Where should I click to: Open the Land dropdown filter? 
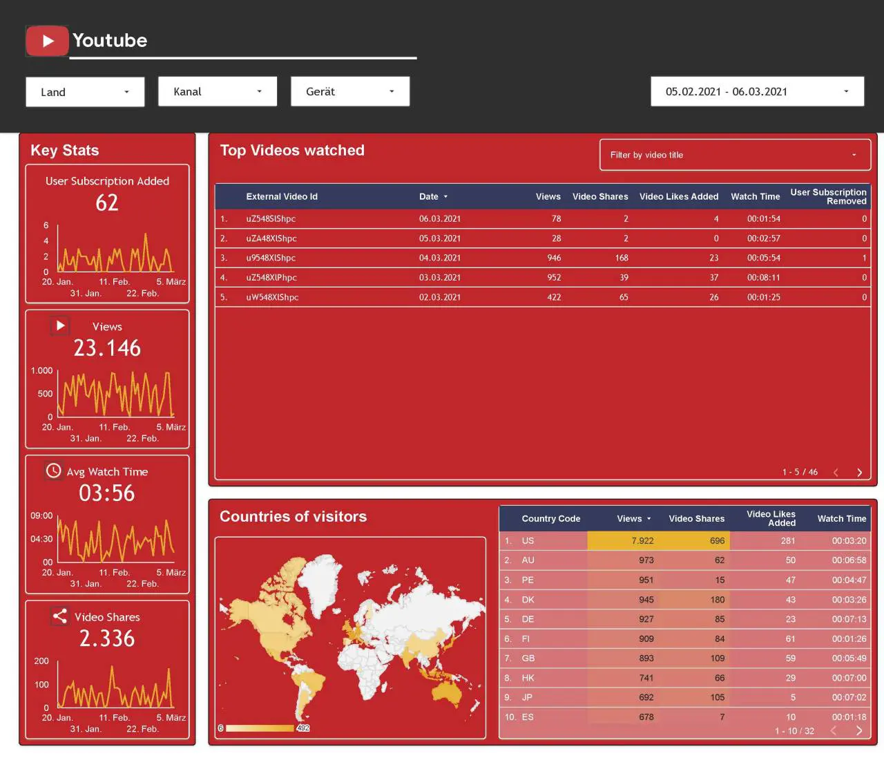click(x=85, y=92)
